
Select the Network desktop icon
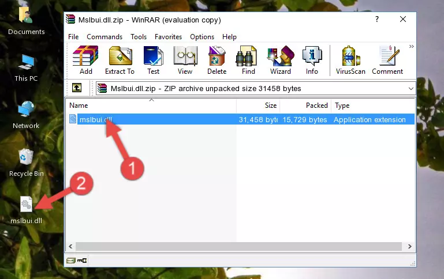point(26,115)
